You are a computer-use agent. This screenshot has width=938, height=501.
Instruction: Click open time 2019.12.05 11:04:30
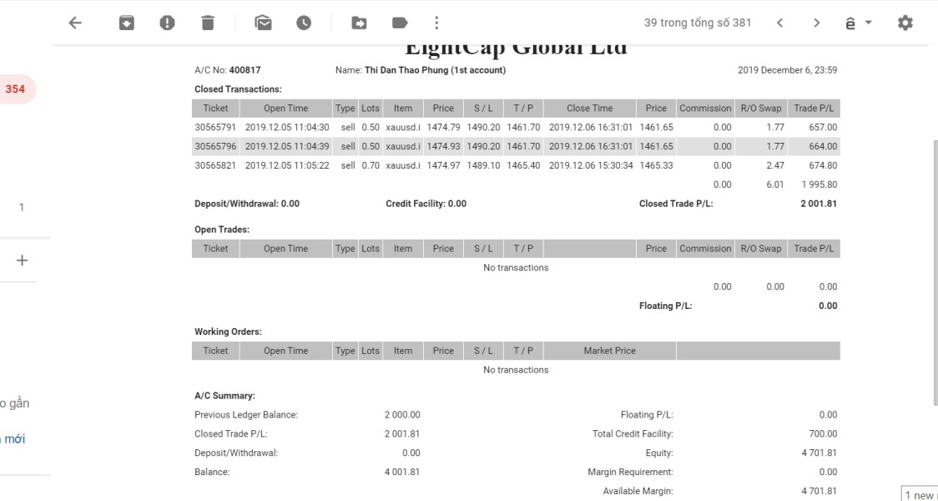tap(287, 127)
